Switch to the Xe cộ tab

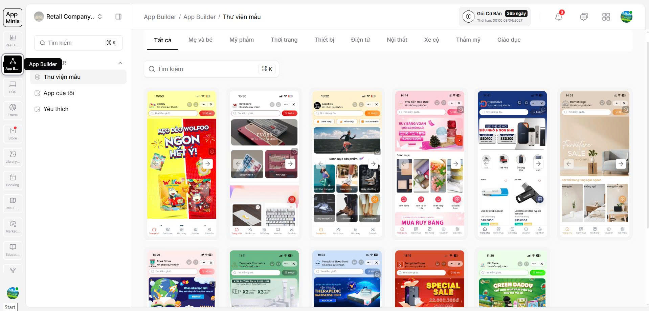click(x=431, y=40)
